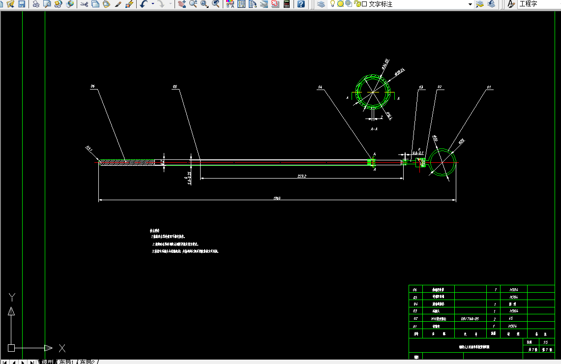Open a drawing file
The height and width of the screenshot is (364, 561).
tap(10, 4)
